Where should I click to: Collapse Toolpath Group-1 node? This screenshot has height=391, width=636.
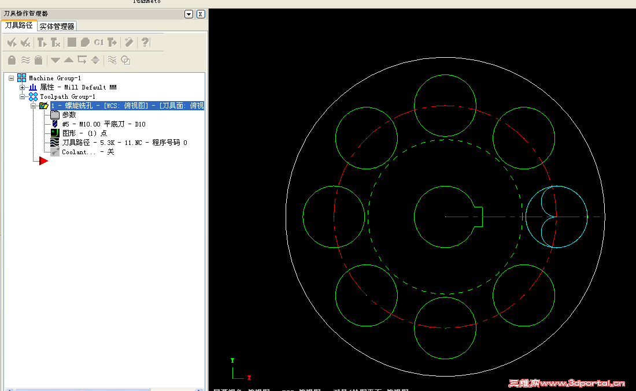coord(23,96)
